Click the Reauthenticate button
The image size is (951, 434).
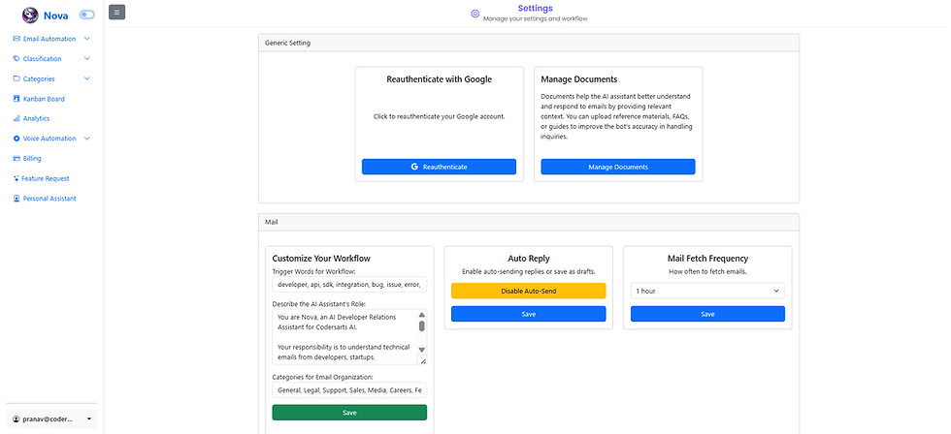[x=439, y=167]
